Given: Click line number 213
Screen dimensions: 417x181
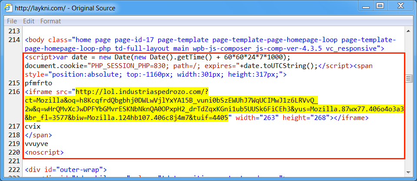Looking at the screenshot, I should pyautogui.click(x=14, y=31).
